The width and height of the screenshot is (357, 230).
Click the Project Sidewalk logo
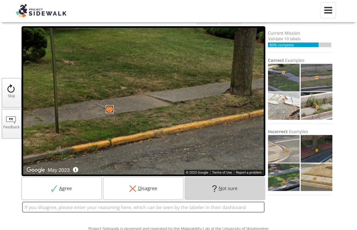41,11
